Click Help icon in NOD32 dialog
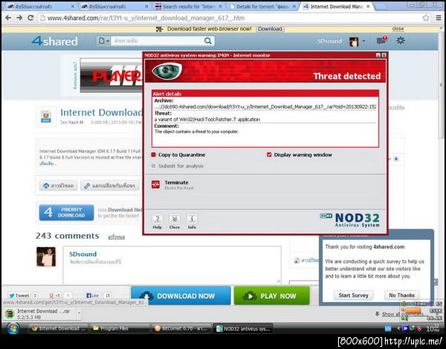Viewport: 446px width, 349px height. [x=157, y=221]
